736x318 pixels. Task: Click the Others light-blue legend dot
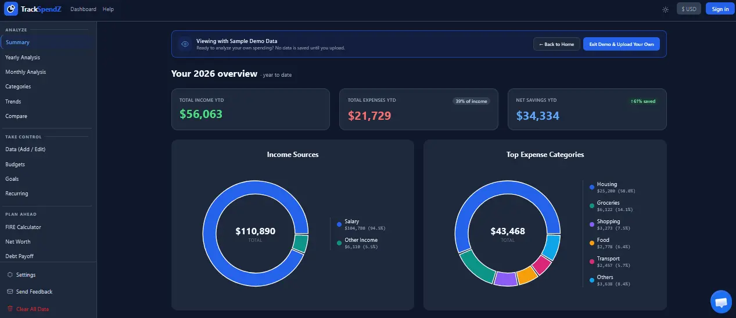(592, 280)
